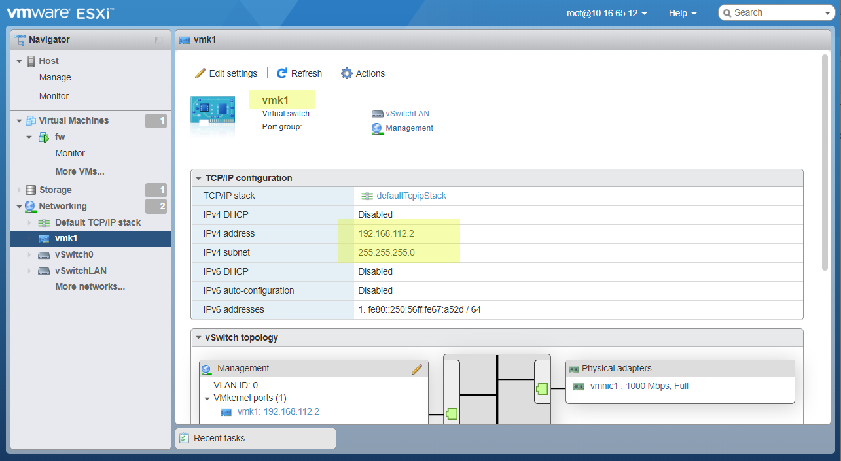Open the vSwitchLAN virtual switch link
The height and width of the screenshot is (461, 841).
pyautogui.click(x=408, y=114)
